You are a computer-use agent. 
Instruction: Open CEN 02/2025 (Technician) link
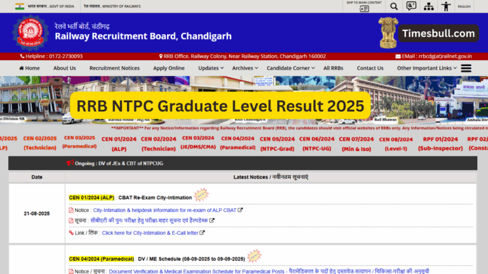(x=40, y=143)
